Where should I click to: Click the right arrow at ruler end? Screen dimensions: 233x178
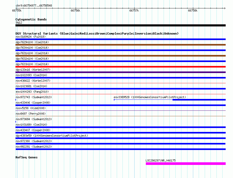[x=225, y=8]
